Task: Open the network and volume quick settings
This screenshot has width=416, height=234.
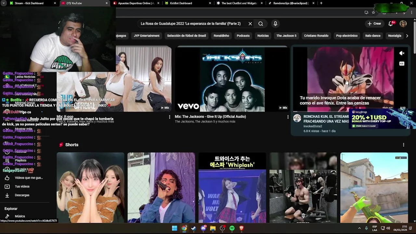Action: pyautogui.click(x=385, y=228)
